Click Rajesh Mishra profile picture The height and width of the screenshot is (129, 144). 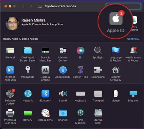[x=12, y=23]
